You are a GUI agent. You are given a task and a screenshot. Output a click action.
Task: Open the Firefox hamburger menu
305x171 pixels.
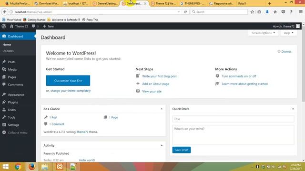[301, 12]
